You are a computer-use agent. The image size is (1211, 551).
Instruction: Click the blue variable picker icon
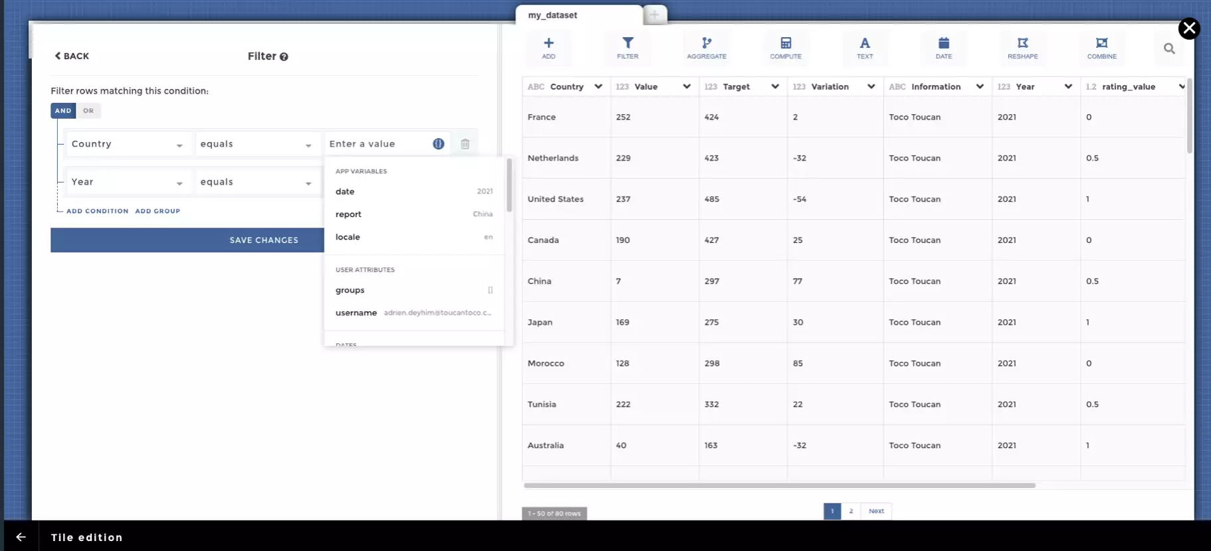pos(438,144)
